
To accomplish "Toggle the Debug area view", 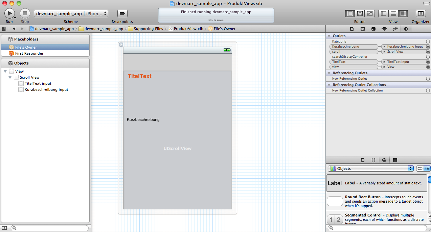I will [x=393, y=14].
